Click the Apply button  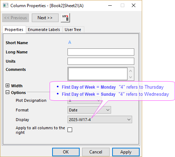point(126,152)
